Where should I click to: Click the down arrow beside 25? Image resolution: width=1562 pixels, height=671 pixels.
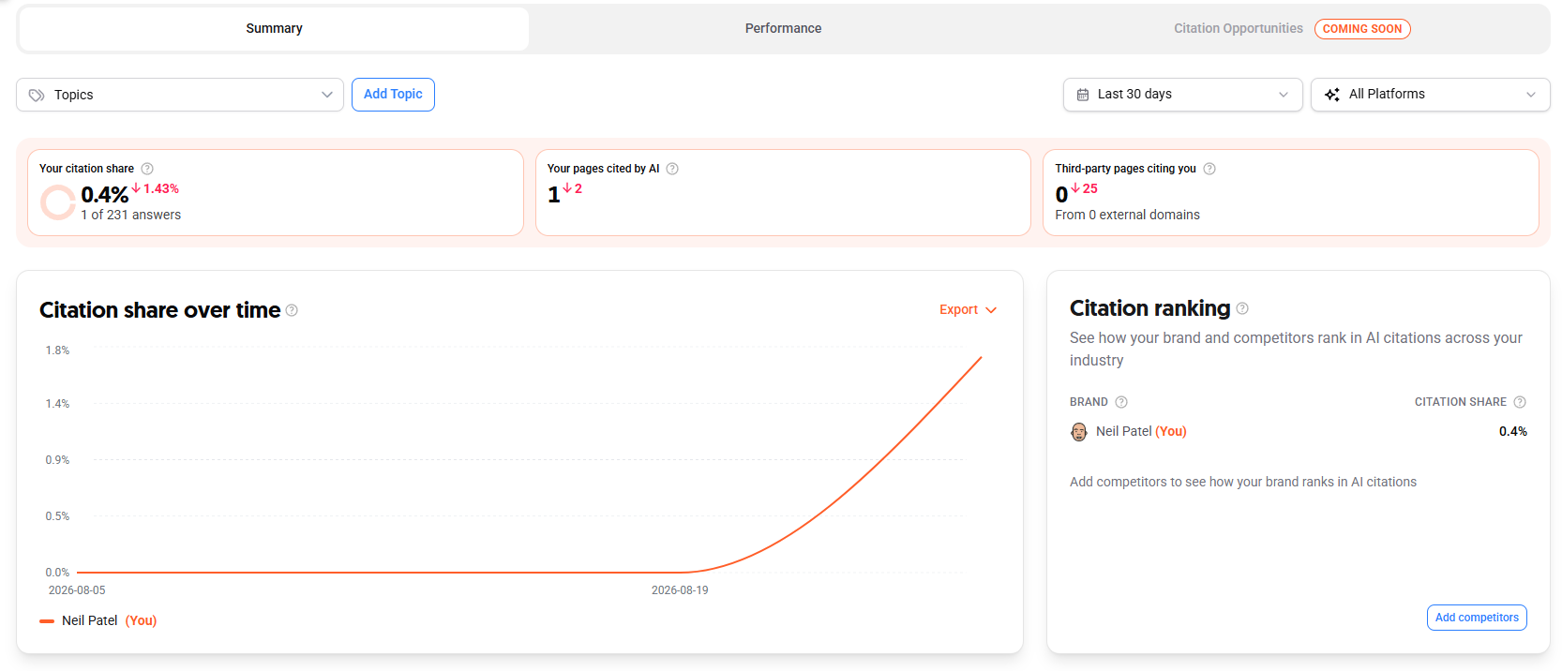(1075, 188)
